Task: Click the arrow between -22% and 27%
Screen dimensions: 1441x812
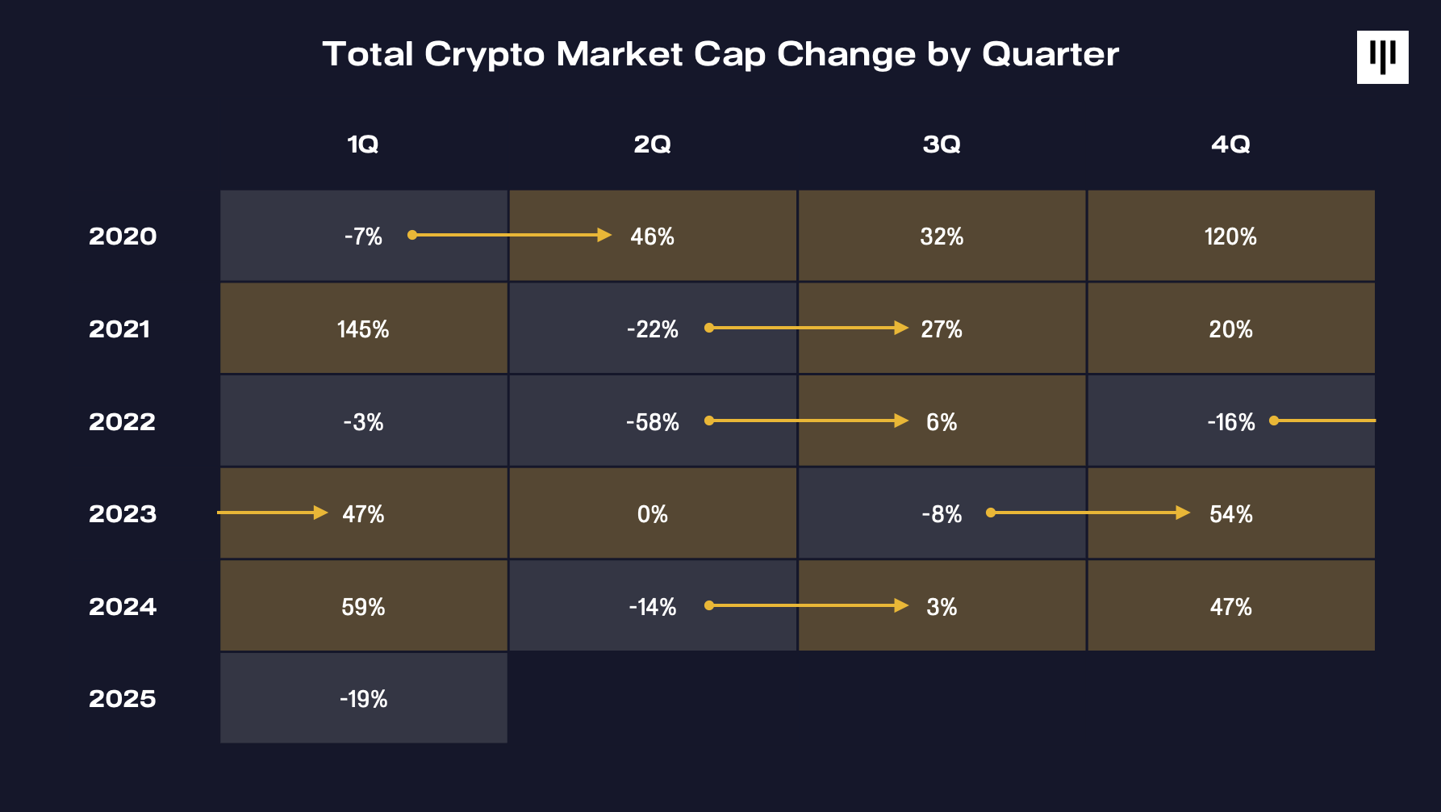Action: coord(807,328)
